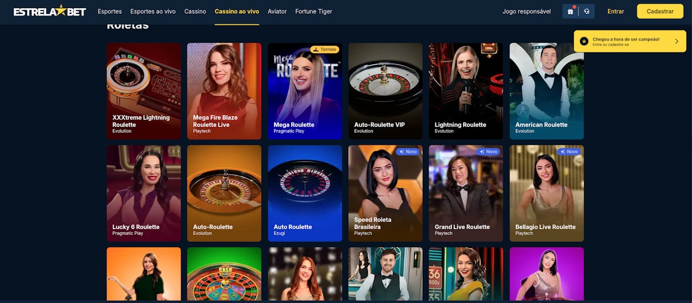Click the star icon in the yellow notification

click(584, 42)
